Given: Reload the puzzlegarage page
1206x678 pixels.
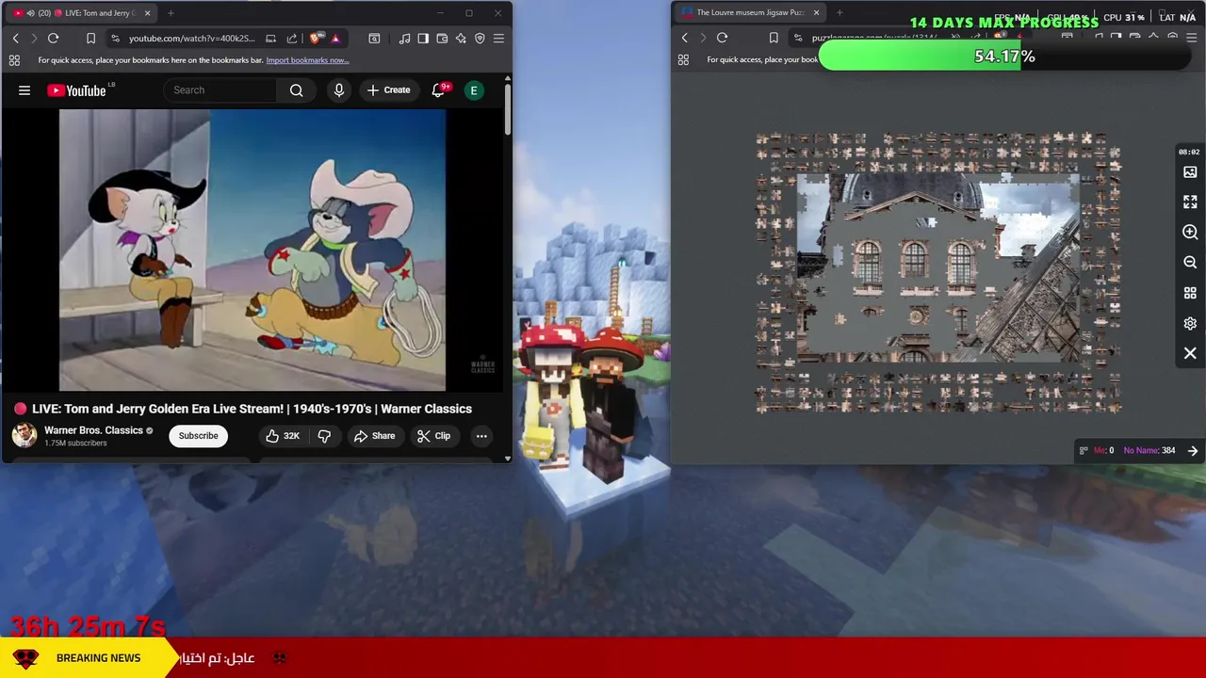Looking at the screenshot, I should point(722,38).
